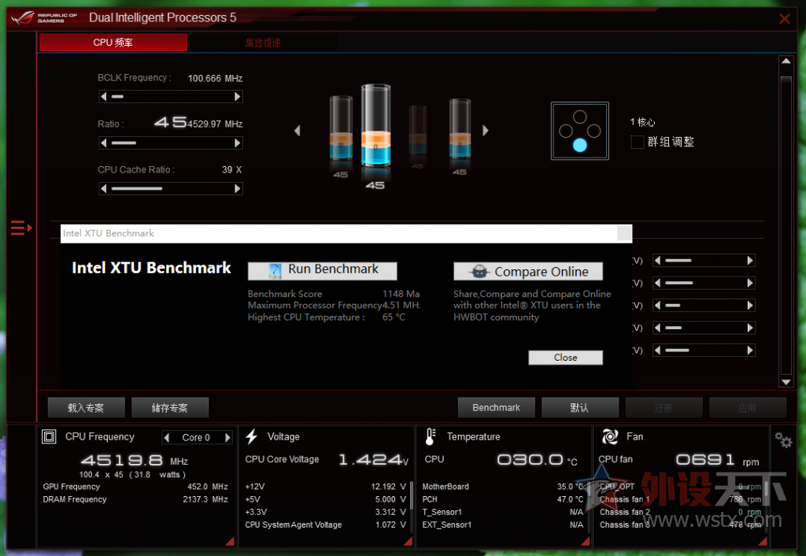
Task: Expand Voltage panel via red corner triangle
Action: tap(409, 541)
